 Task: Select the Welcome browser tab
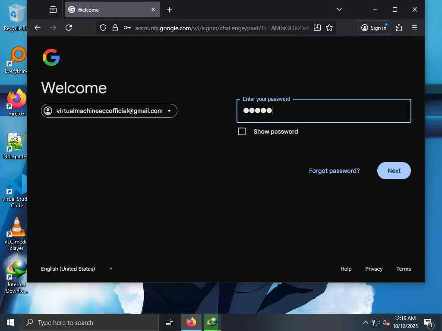pos(112,9)
